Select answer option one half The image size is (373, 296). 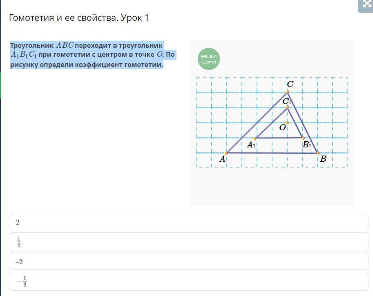(x=189, y=242)
